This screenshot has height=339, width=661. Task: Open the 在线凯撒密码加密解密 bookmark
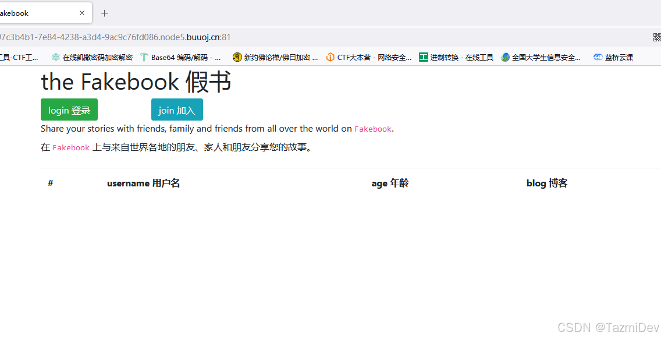click(x=92, y=58)
